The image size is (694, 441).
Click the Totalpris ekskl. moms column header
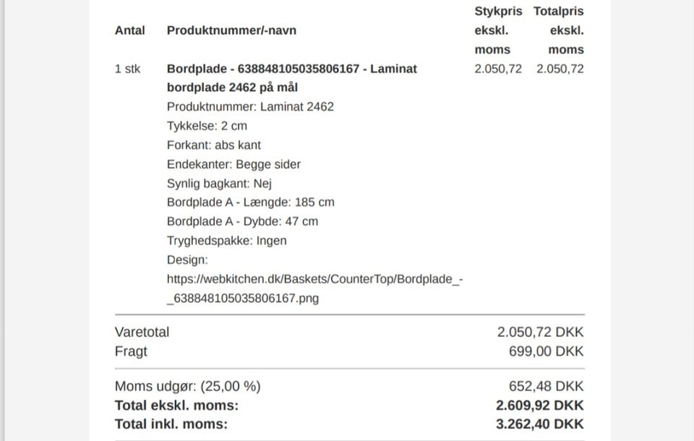(x=559, y=30)
